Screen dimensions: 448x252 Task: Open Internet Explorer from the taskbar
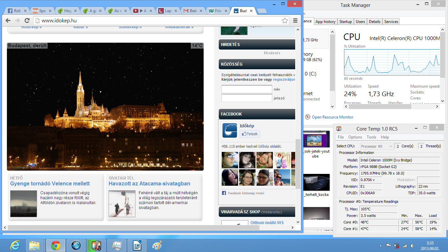click(x=15, y=245)
